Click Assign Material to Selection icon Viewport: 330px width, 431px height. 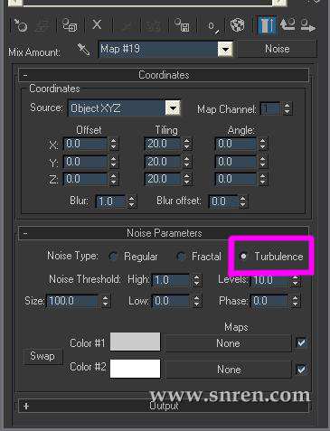70,25
